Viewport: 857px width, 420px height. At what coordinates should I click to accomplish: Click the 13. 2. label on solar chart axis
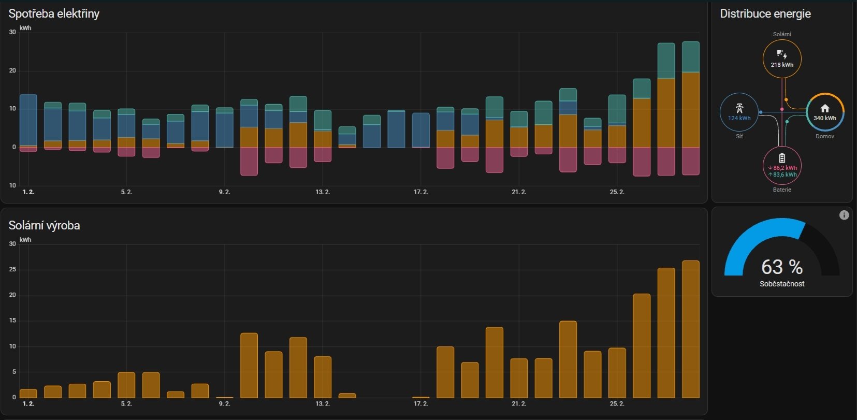(323, 403)
